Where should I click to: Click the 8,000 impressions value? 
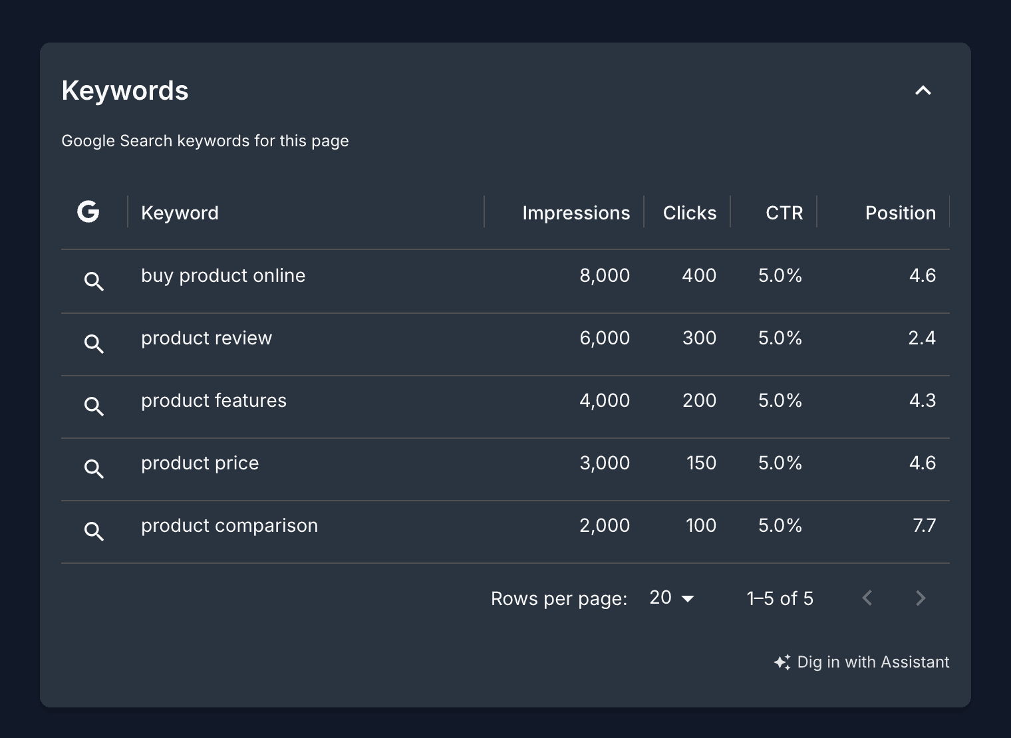tap(605, 276)
